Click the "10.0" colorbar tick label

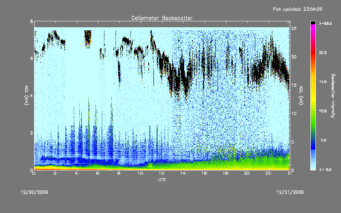323,111
